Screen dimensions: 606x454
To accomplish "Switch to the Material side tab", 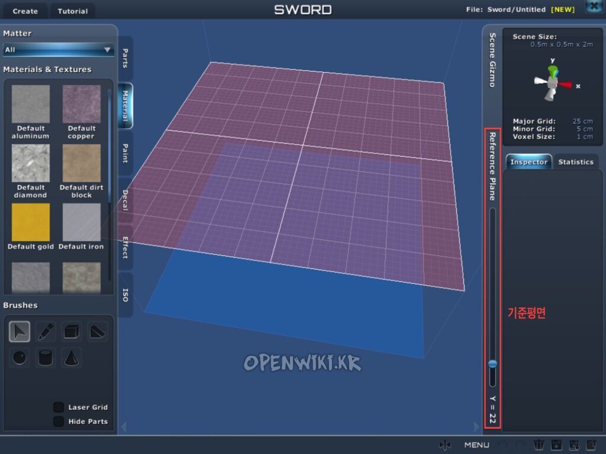I will 125,106.
